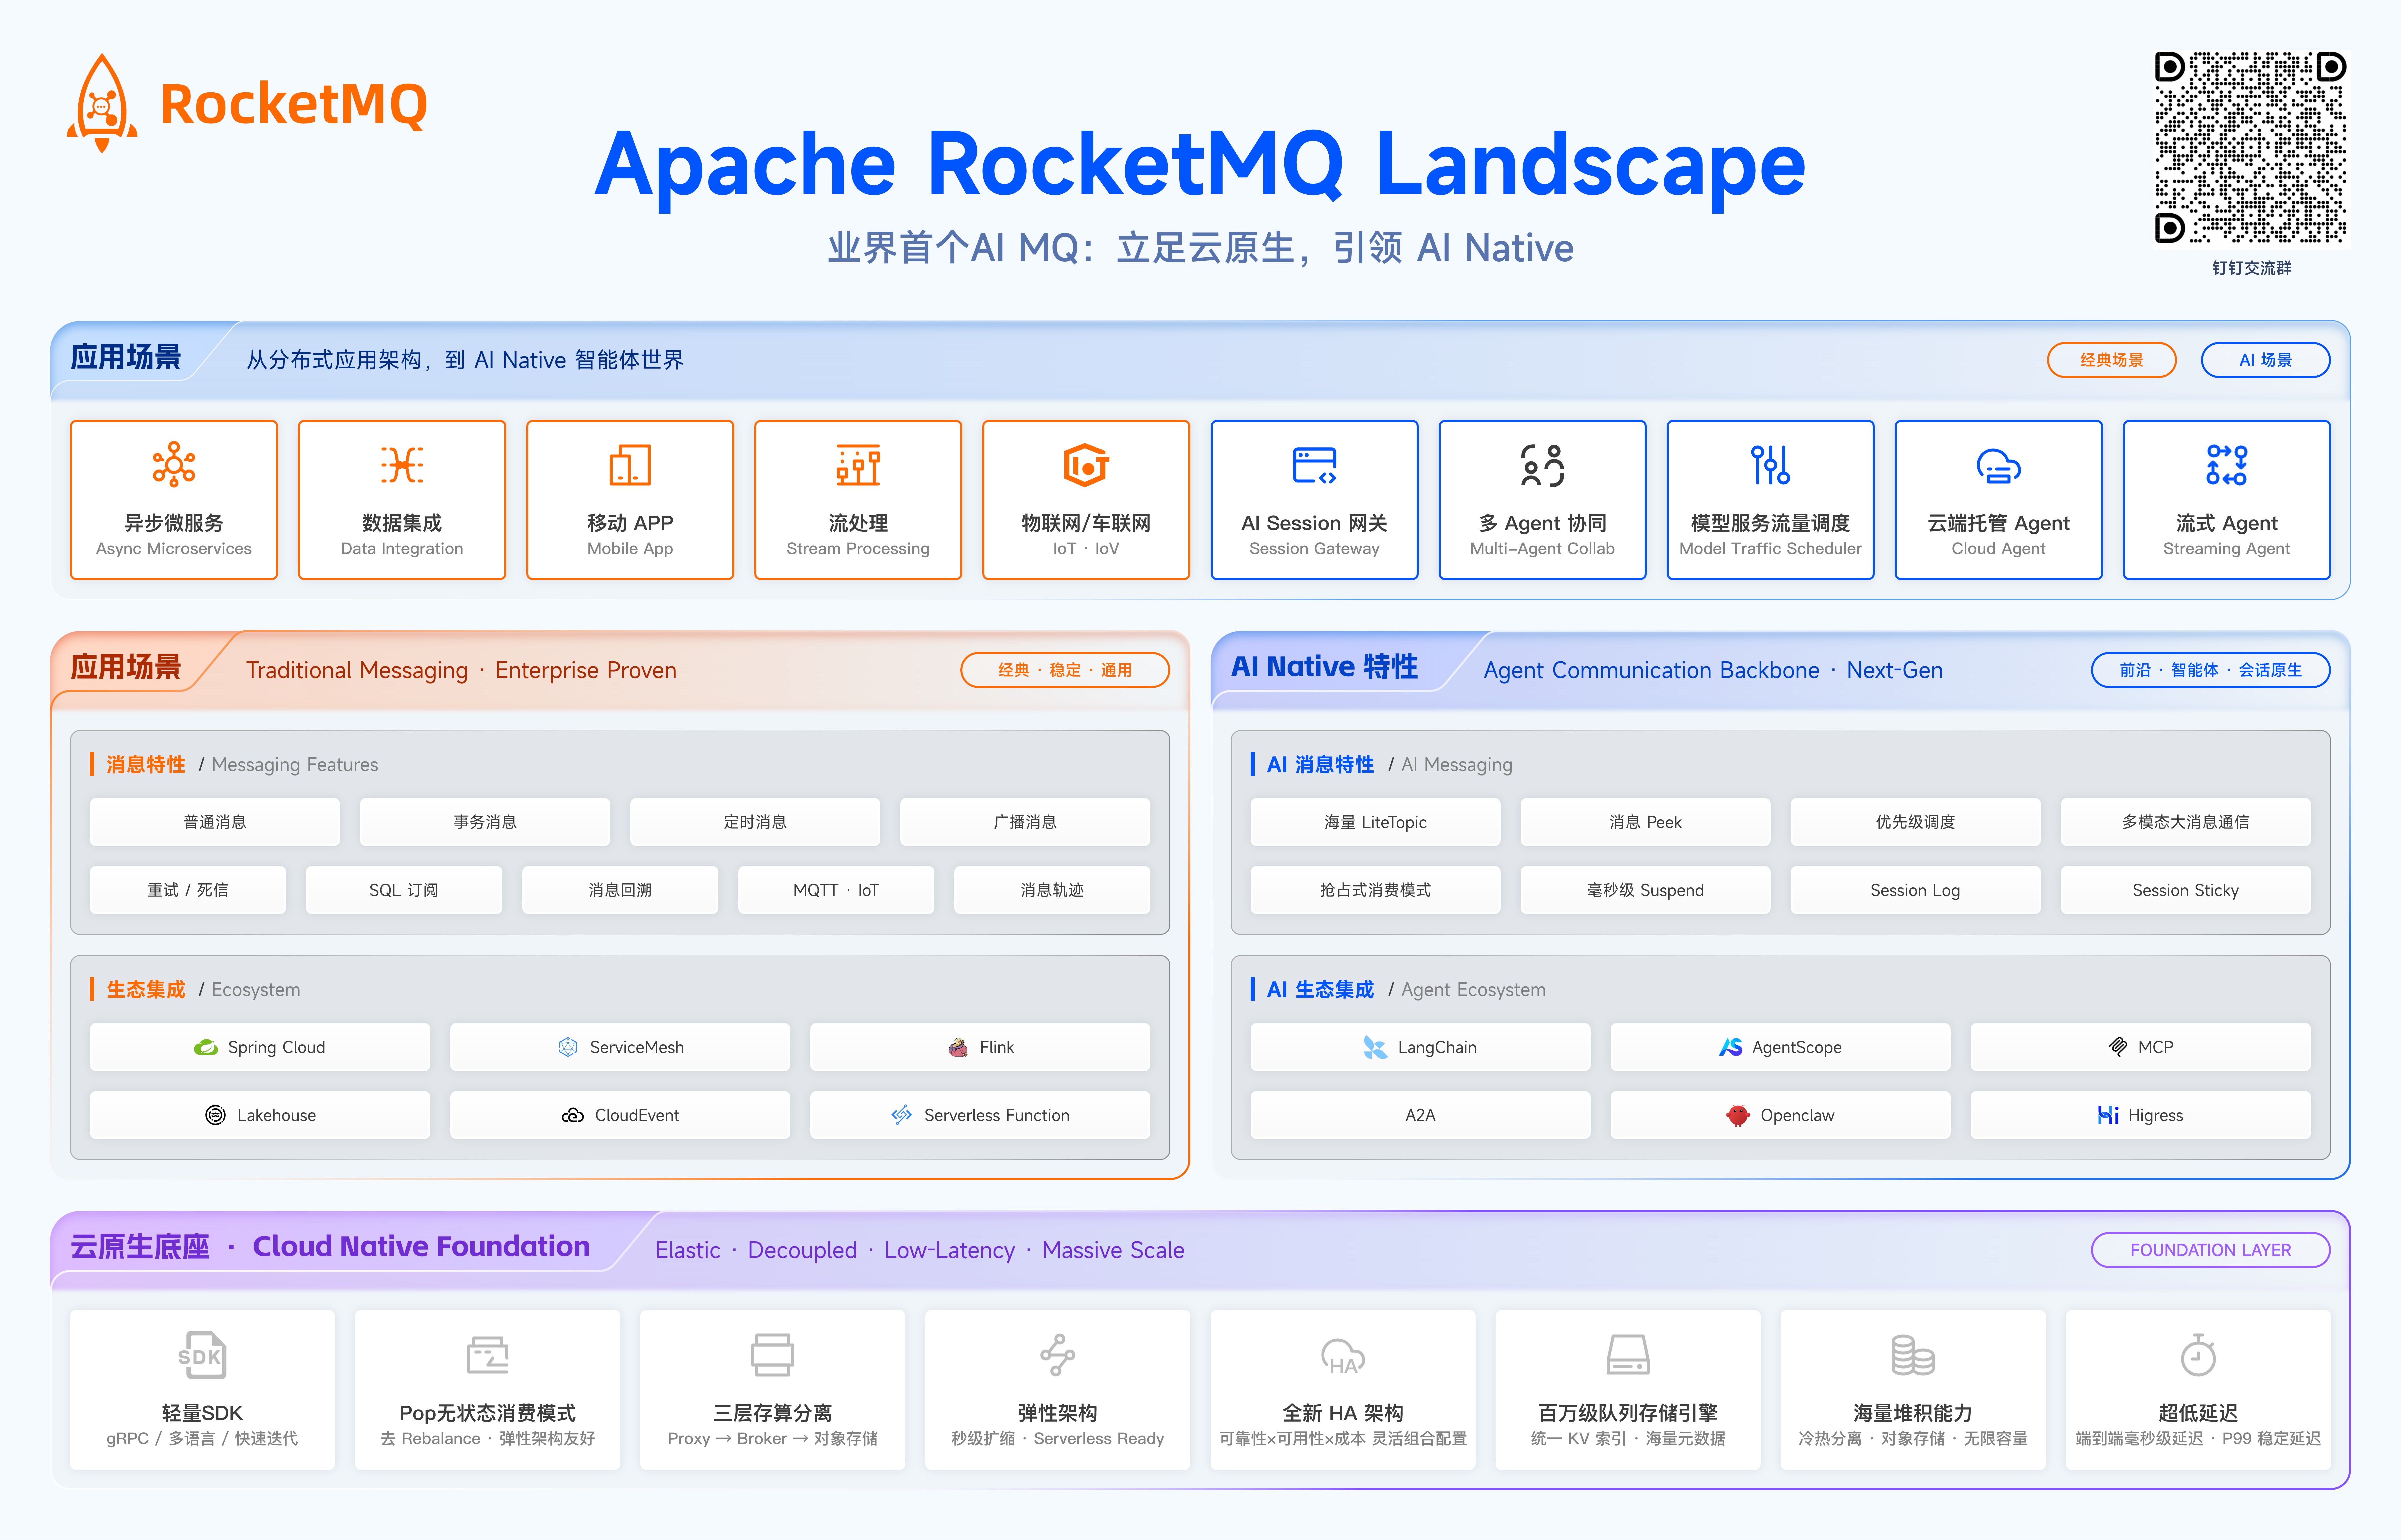Click the 事务消息 feature box
Screen dimensions: 2401x1540
(485, 822)
